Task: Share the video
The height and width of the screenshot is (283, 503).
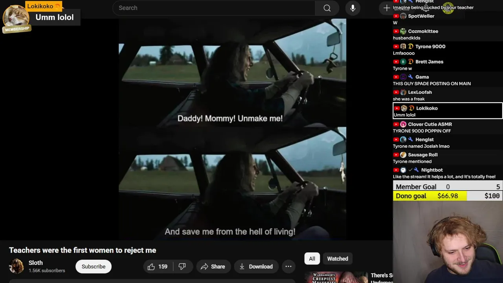Action: [213, 266]
